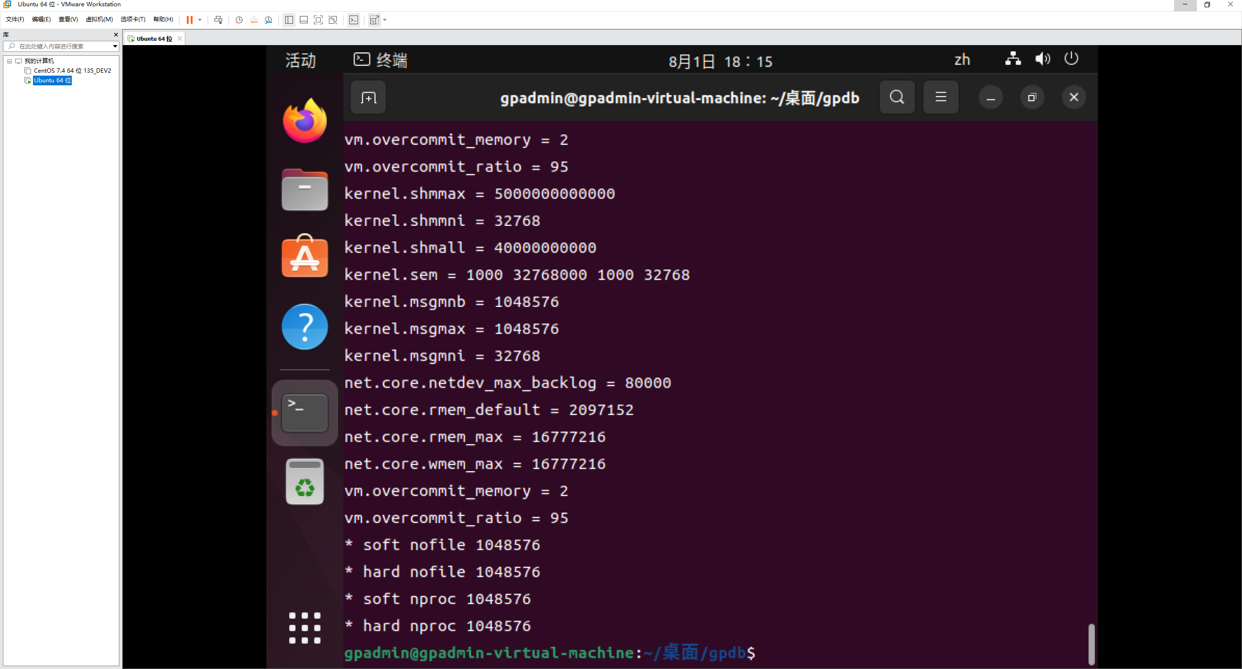Screen dimensions: 1242x669
Task: Pause the virtual machine
Action: (190, 20)
